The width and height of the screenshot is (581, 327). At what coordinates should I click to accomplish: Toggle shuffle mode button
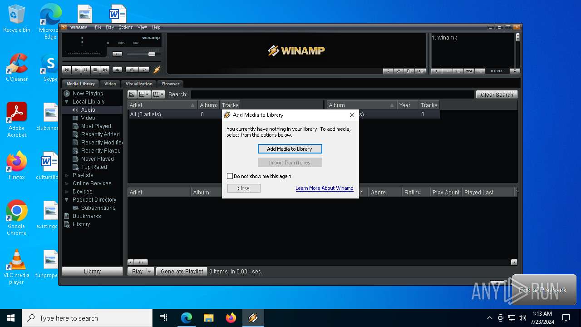click(x=132, y=70)
